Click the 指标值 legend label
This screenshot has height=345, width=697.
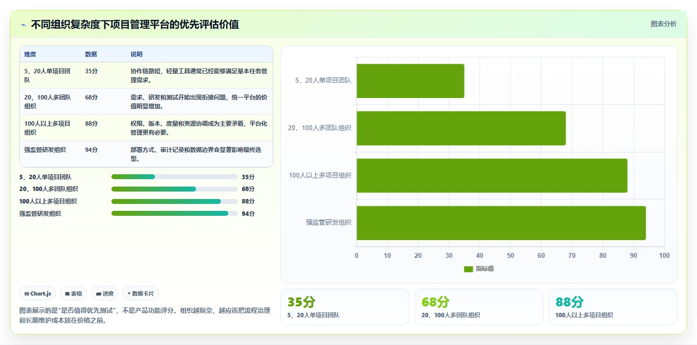point(485,269)
